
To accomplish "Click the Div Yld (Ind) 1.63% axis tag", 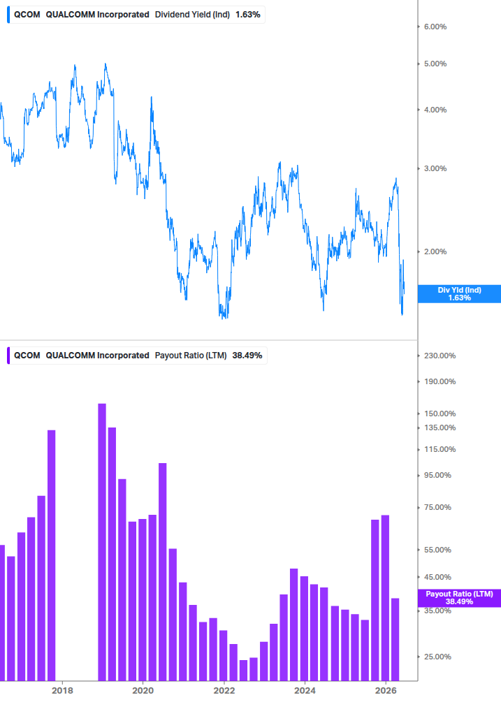I will tap(459, 293).
